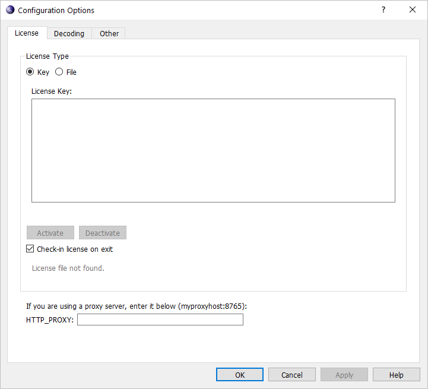Close the Configuration Options dialog
This screenshot has height=389, width=428.
(413, 10)
